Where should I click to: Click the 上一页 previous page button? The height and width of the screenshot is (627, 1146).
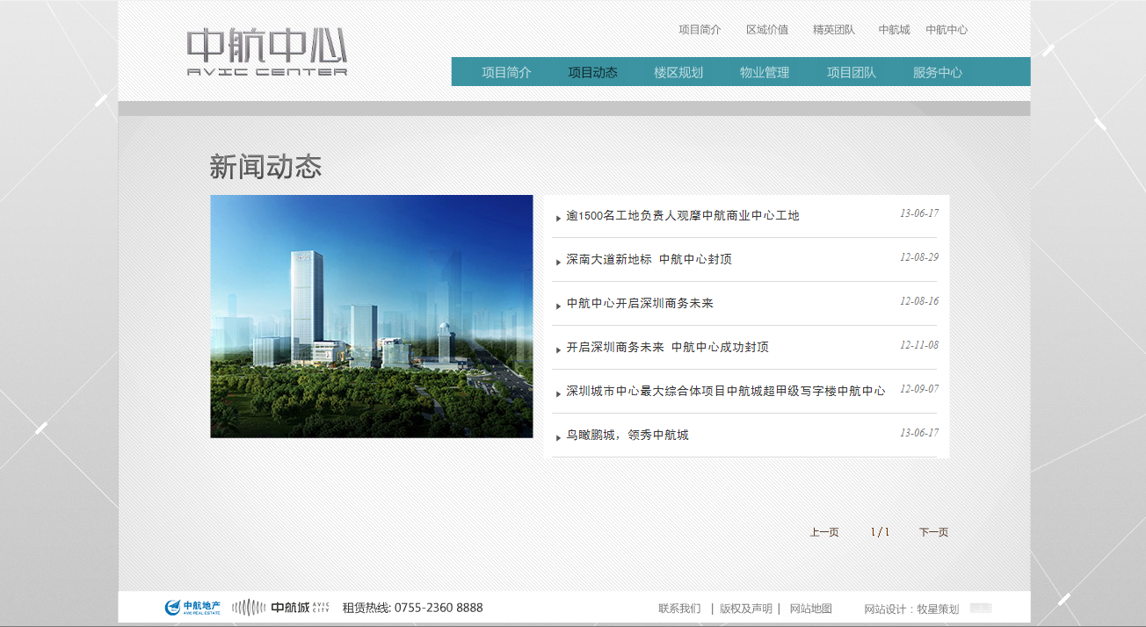pos(824,532)
